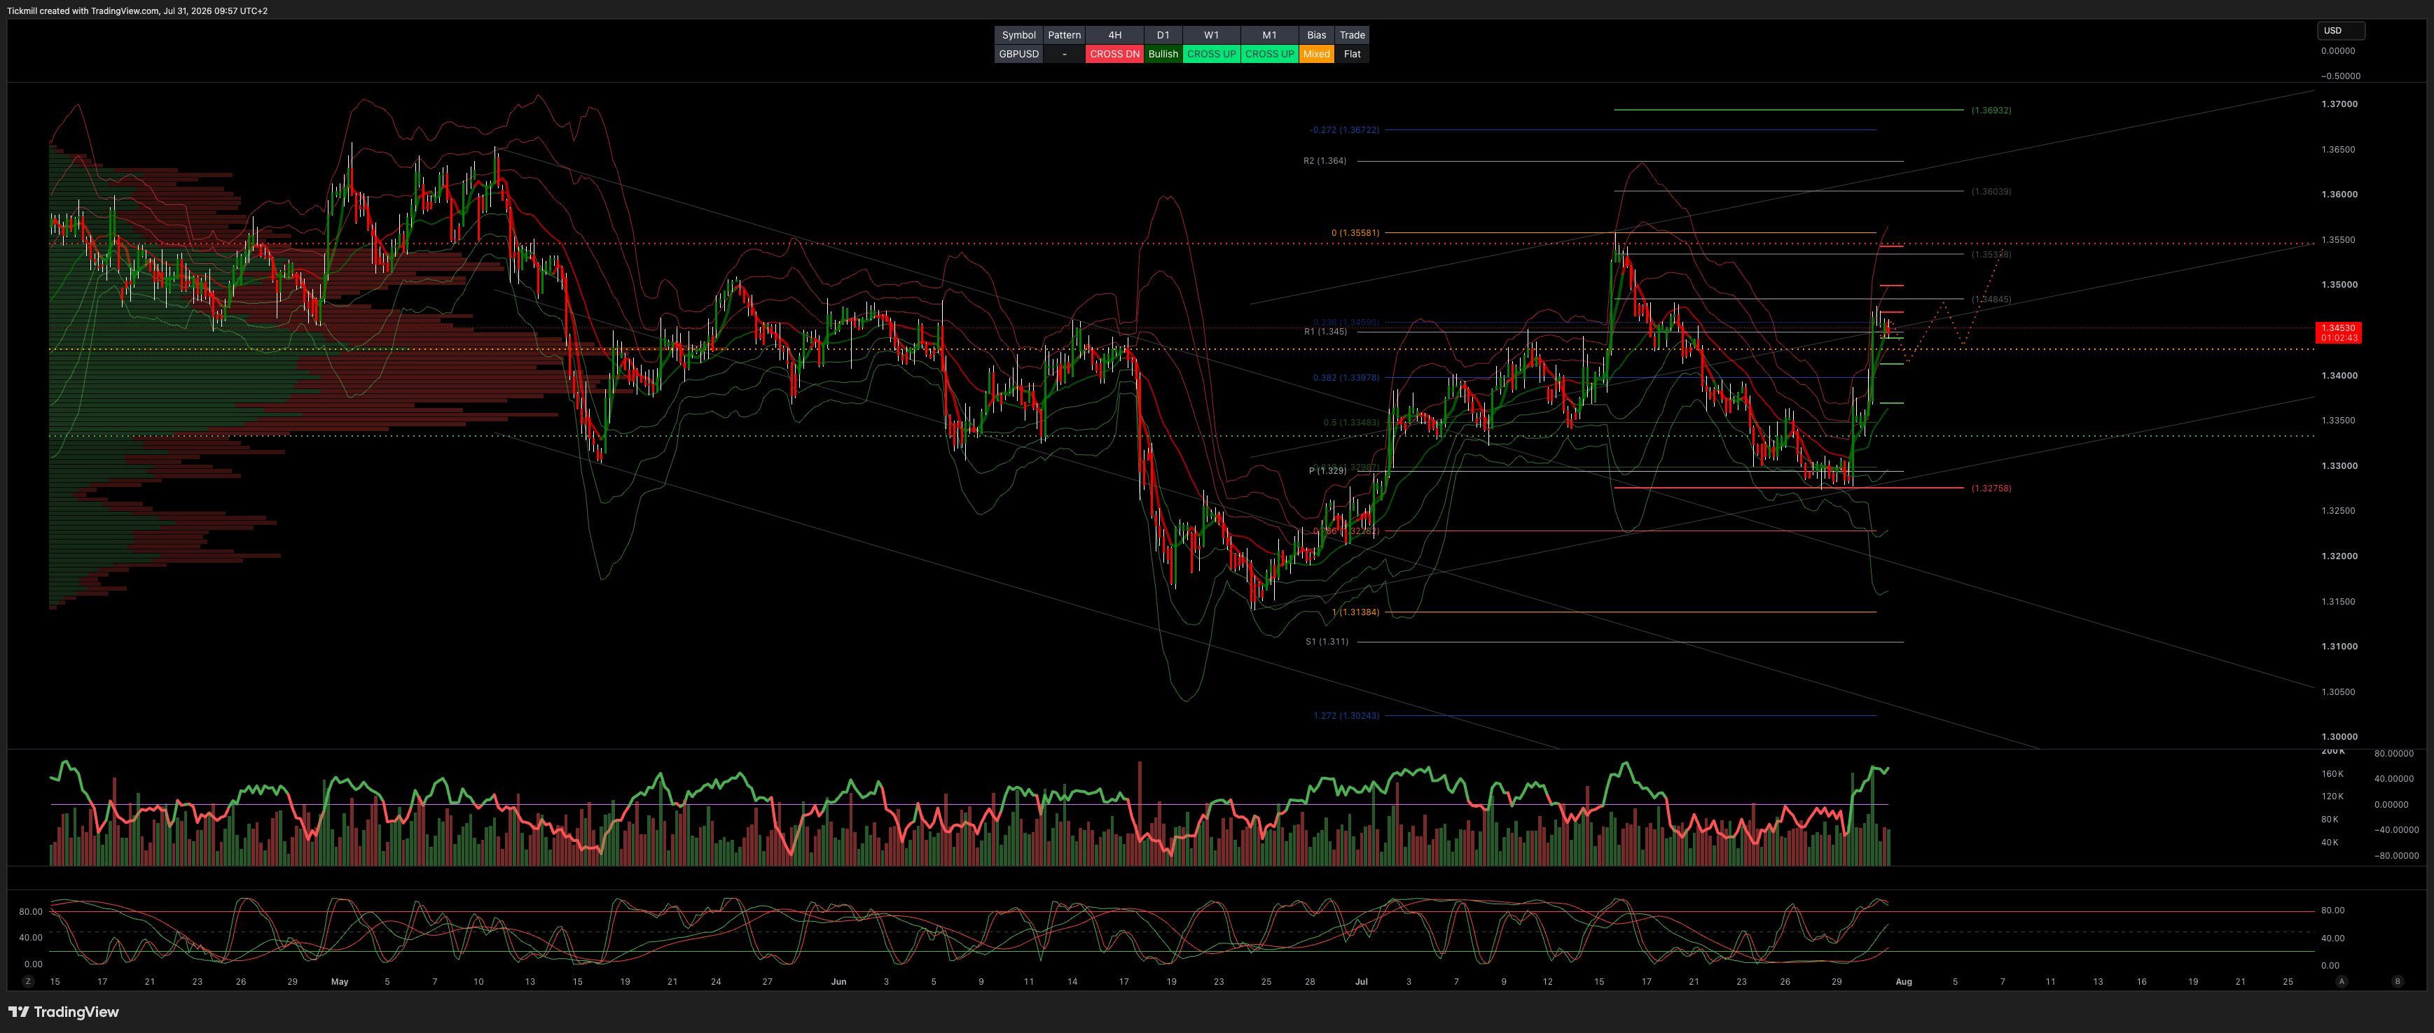Click the 80.00 oscillator axis label on right
Image resolution: width=2434 pixels, height=1033 pixels.
coord(2332,911)
